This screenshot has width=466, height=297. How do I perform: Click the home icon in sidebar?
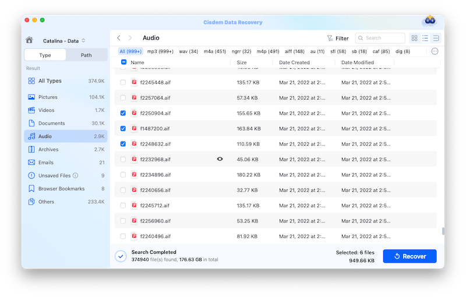29,40
